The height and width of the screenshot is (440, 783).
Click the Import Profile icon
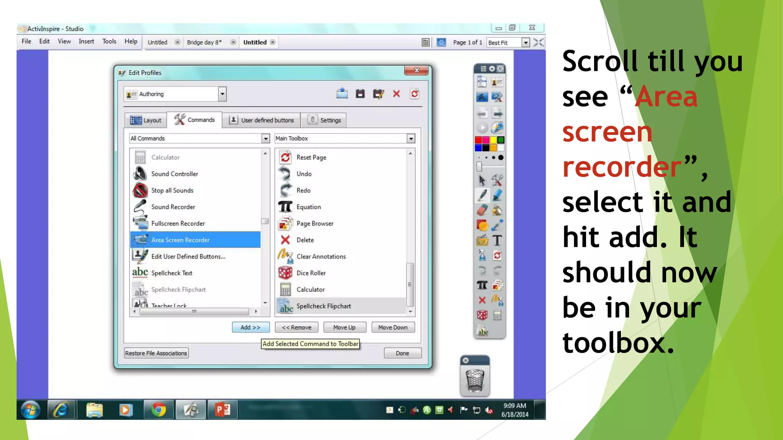pyautogui.click(x=342, y=94)
